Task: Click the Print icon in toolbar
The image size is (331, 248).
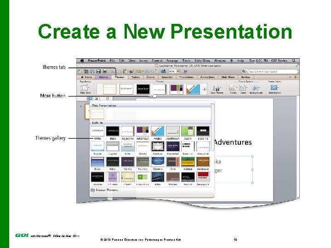Action: pos(105,72)
